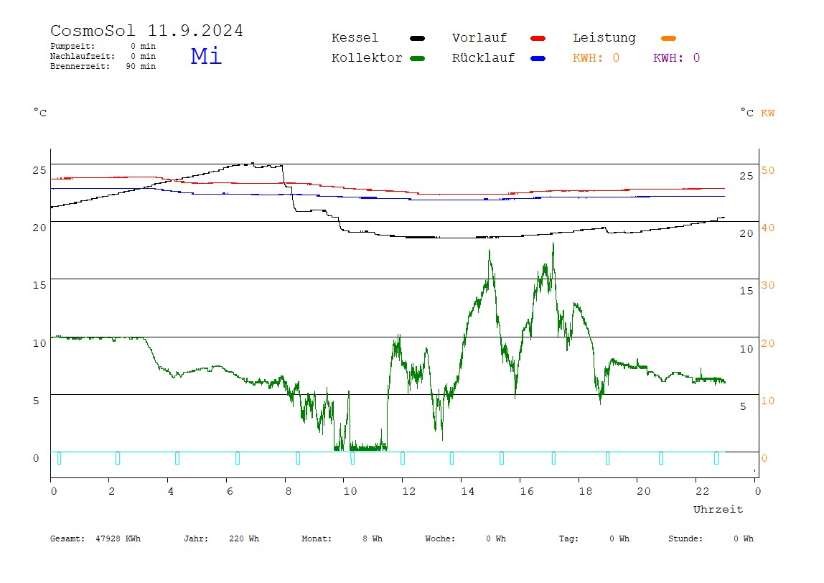Click the orange "50" power axis label

pyautogui.click(x=768, y=170)
